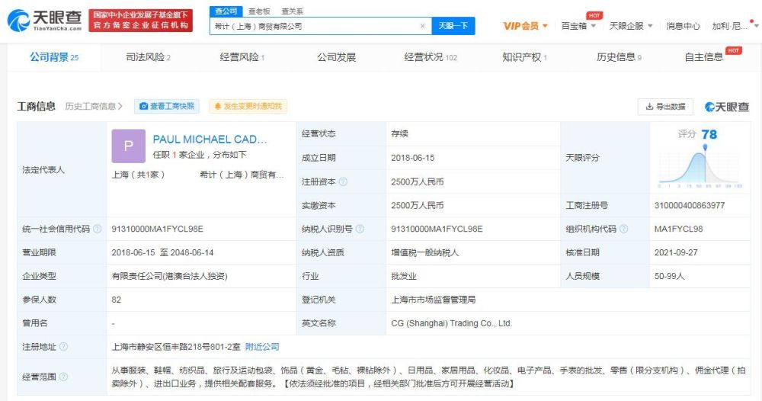Click the help icon next to 注册资本

[343, 181]
